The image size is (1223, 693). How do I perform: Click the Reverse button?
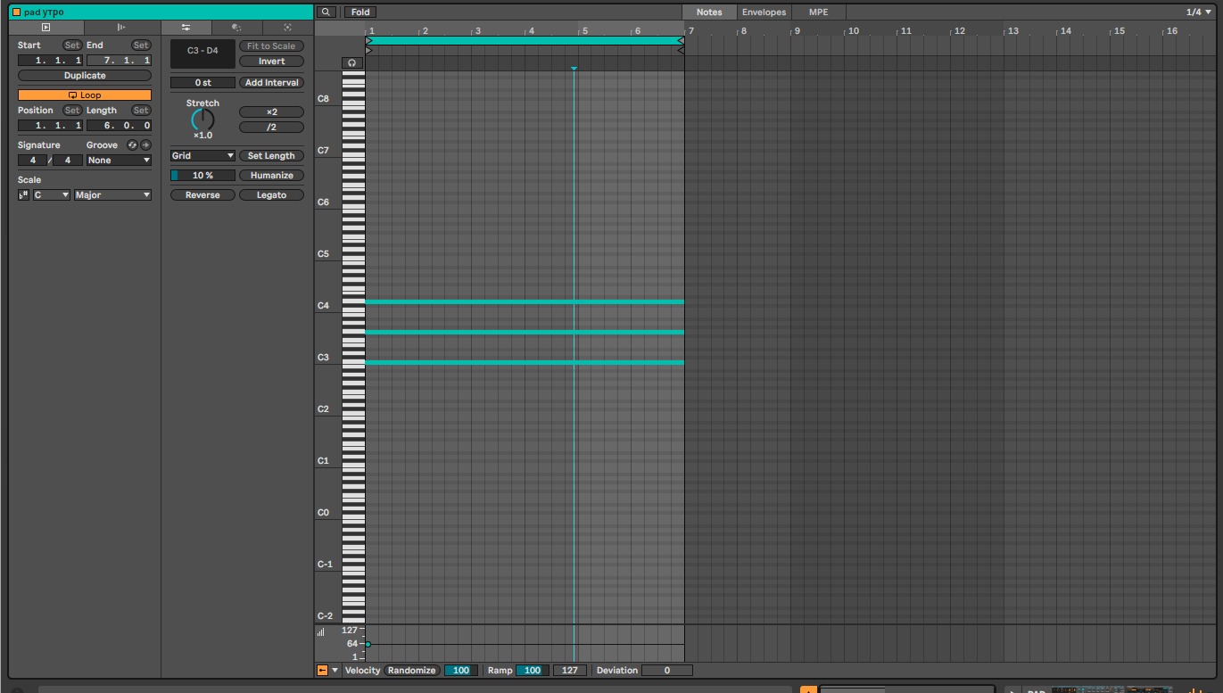pos(202,195)
